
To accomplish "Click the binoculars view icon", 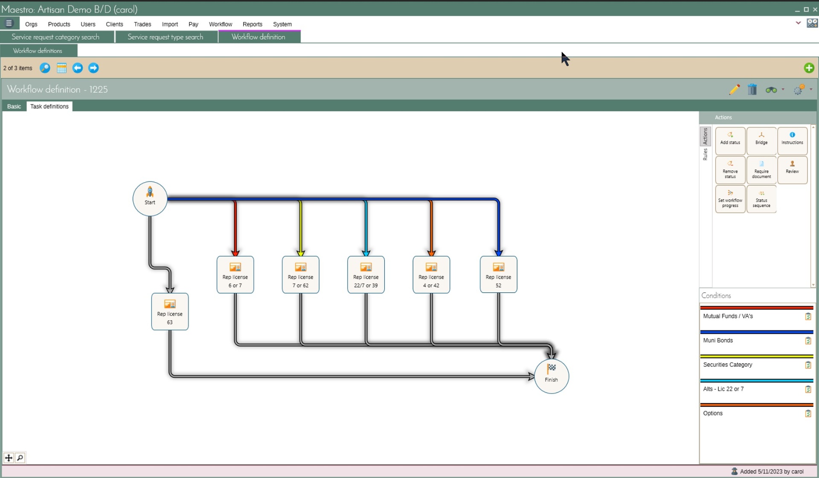I will 771,90.
